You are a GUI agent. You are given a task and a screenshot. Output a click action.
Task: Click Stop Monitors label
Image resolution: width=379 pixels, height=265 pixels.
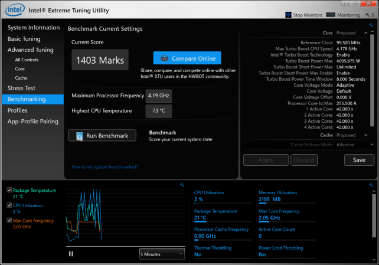[x=308, y=15]
